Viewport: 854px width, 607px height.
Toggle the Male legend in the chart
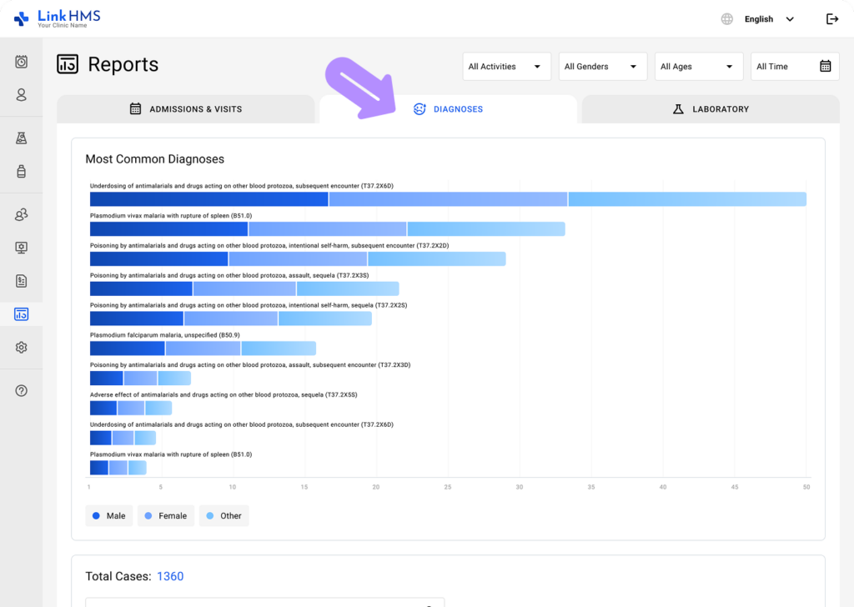tap(108, 515)
